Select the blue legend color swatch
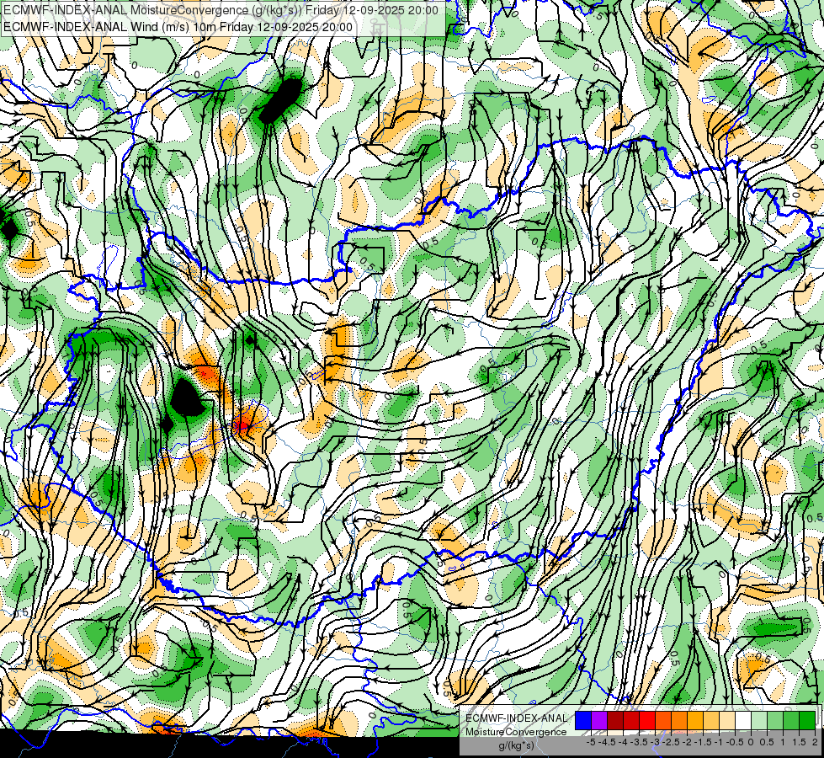 pos(583,721)
